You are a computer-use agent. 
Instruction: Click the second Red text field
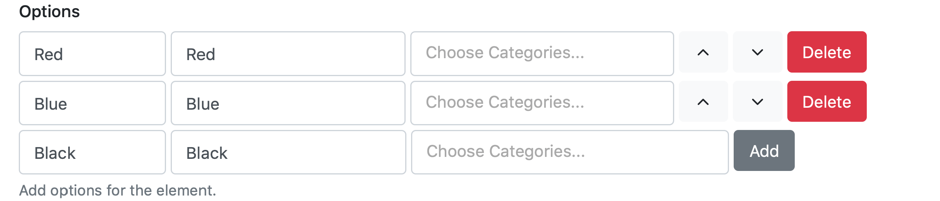click(x=288, y=54)
